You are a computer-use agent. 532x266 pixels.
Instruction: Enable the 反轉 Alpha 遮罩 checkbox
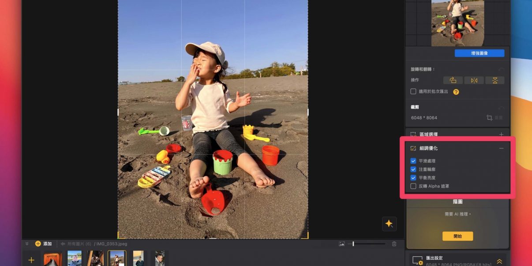pos(413,186)
